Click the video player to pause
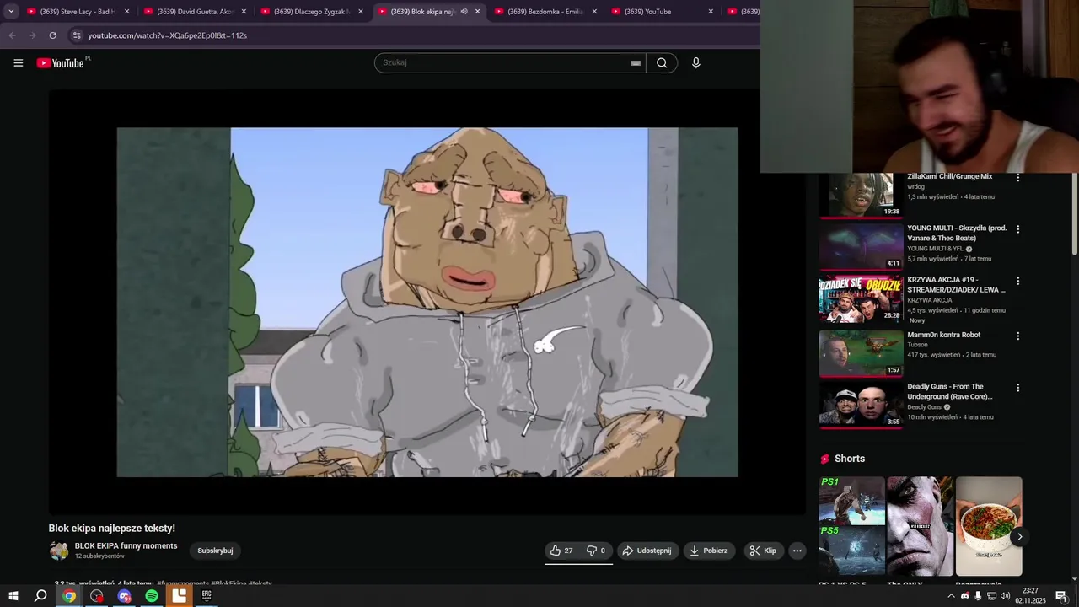This screenshot has height=607, width=1079. tap(427, 302)
